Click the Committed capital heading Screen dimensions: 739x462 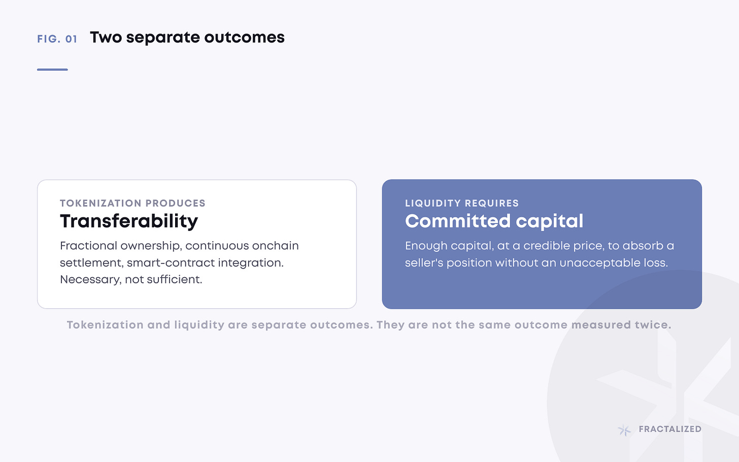pos(494,221)
